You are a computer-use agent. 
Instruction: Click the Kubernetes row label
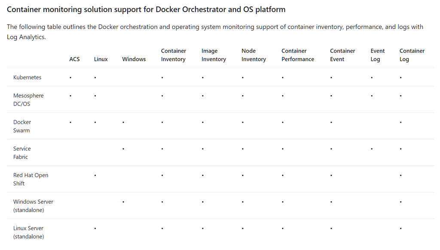tap(27, 78)
